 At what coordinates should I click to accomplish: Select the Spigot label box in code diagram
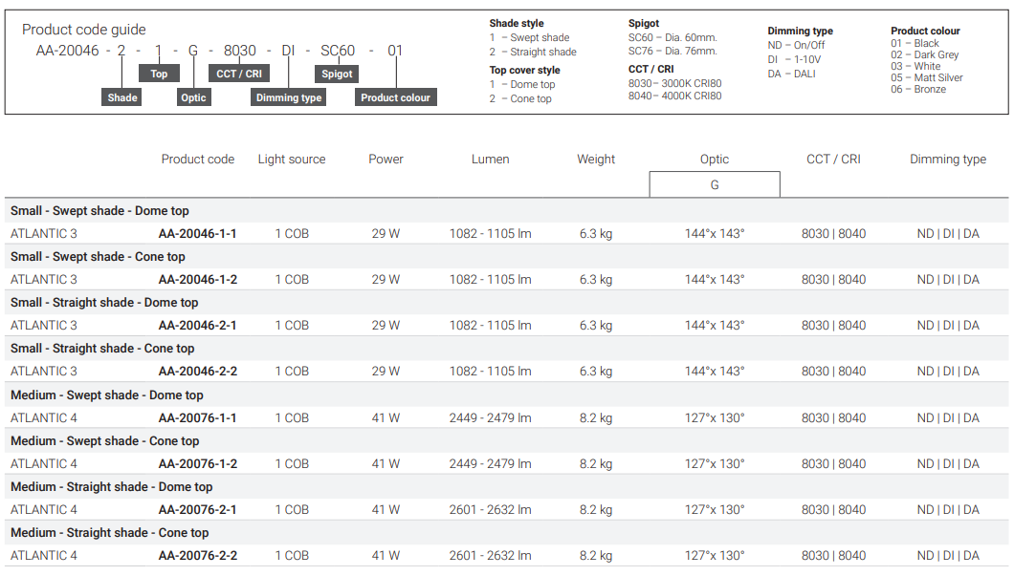pyautogui.click(x=337, y=74)
